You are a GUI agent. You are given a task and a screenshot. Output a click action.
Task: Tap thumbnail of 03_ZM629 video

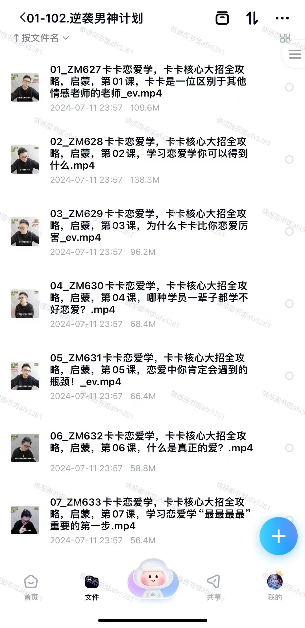(25, 231)
